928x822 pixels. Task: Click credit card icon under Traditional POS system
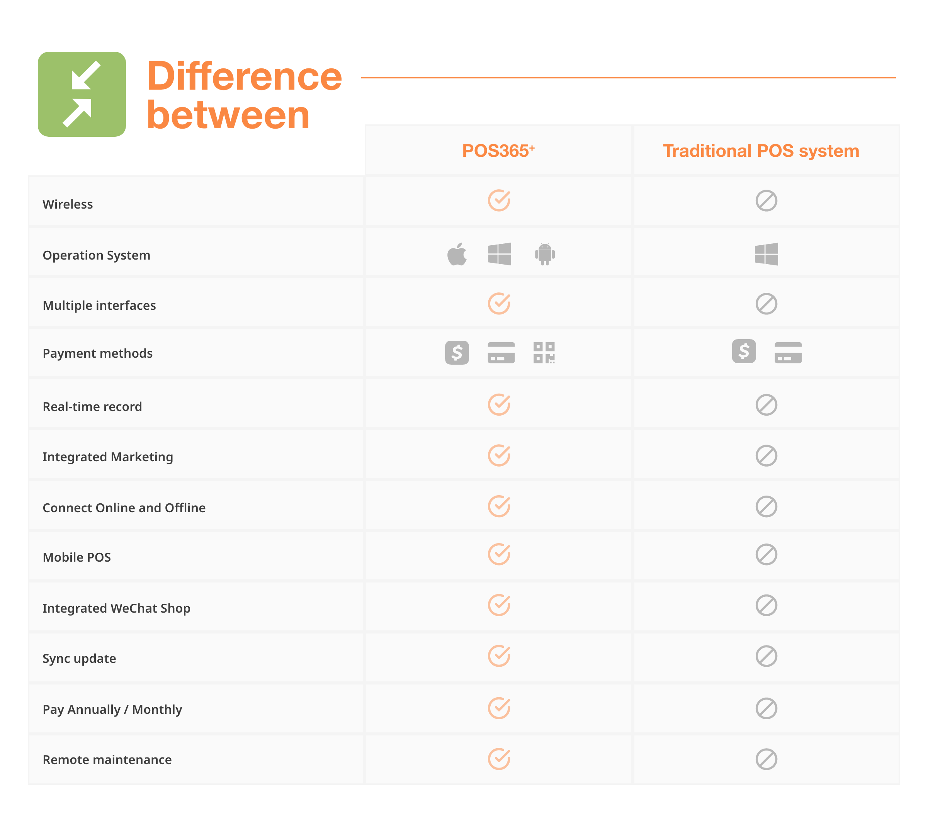click(788, 353)
